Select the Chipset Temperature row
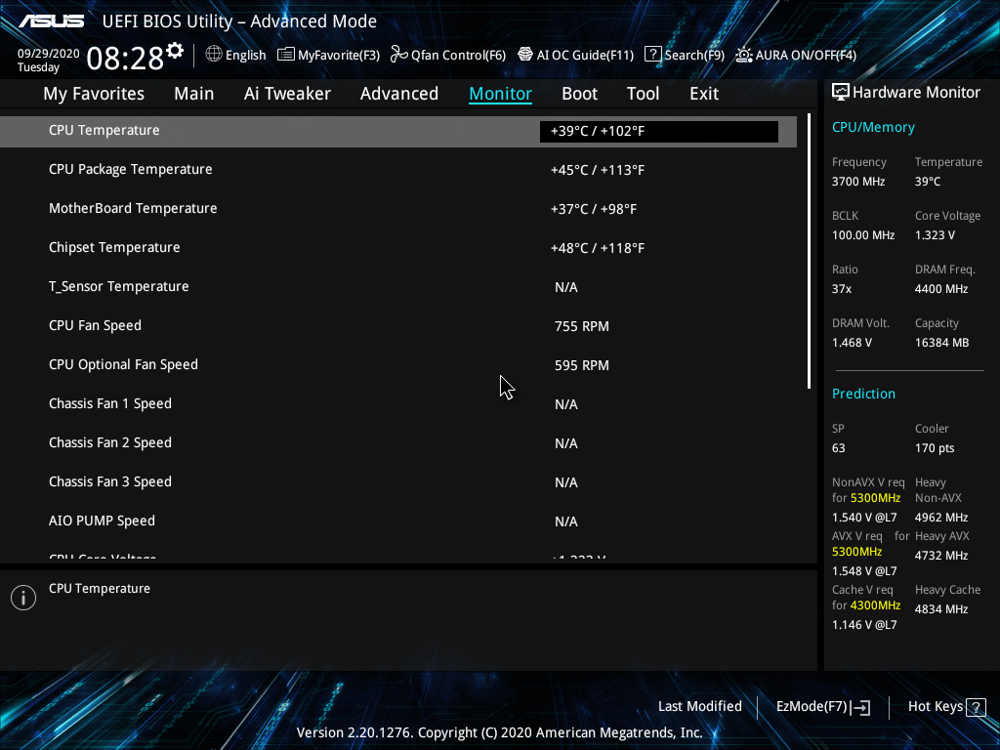The image size is (1000, 750). 398,247
